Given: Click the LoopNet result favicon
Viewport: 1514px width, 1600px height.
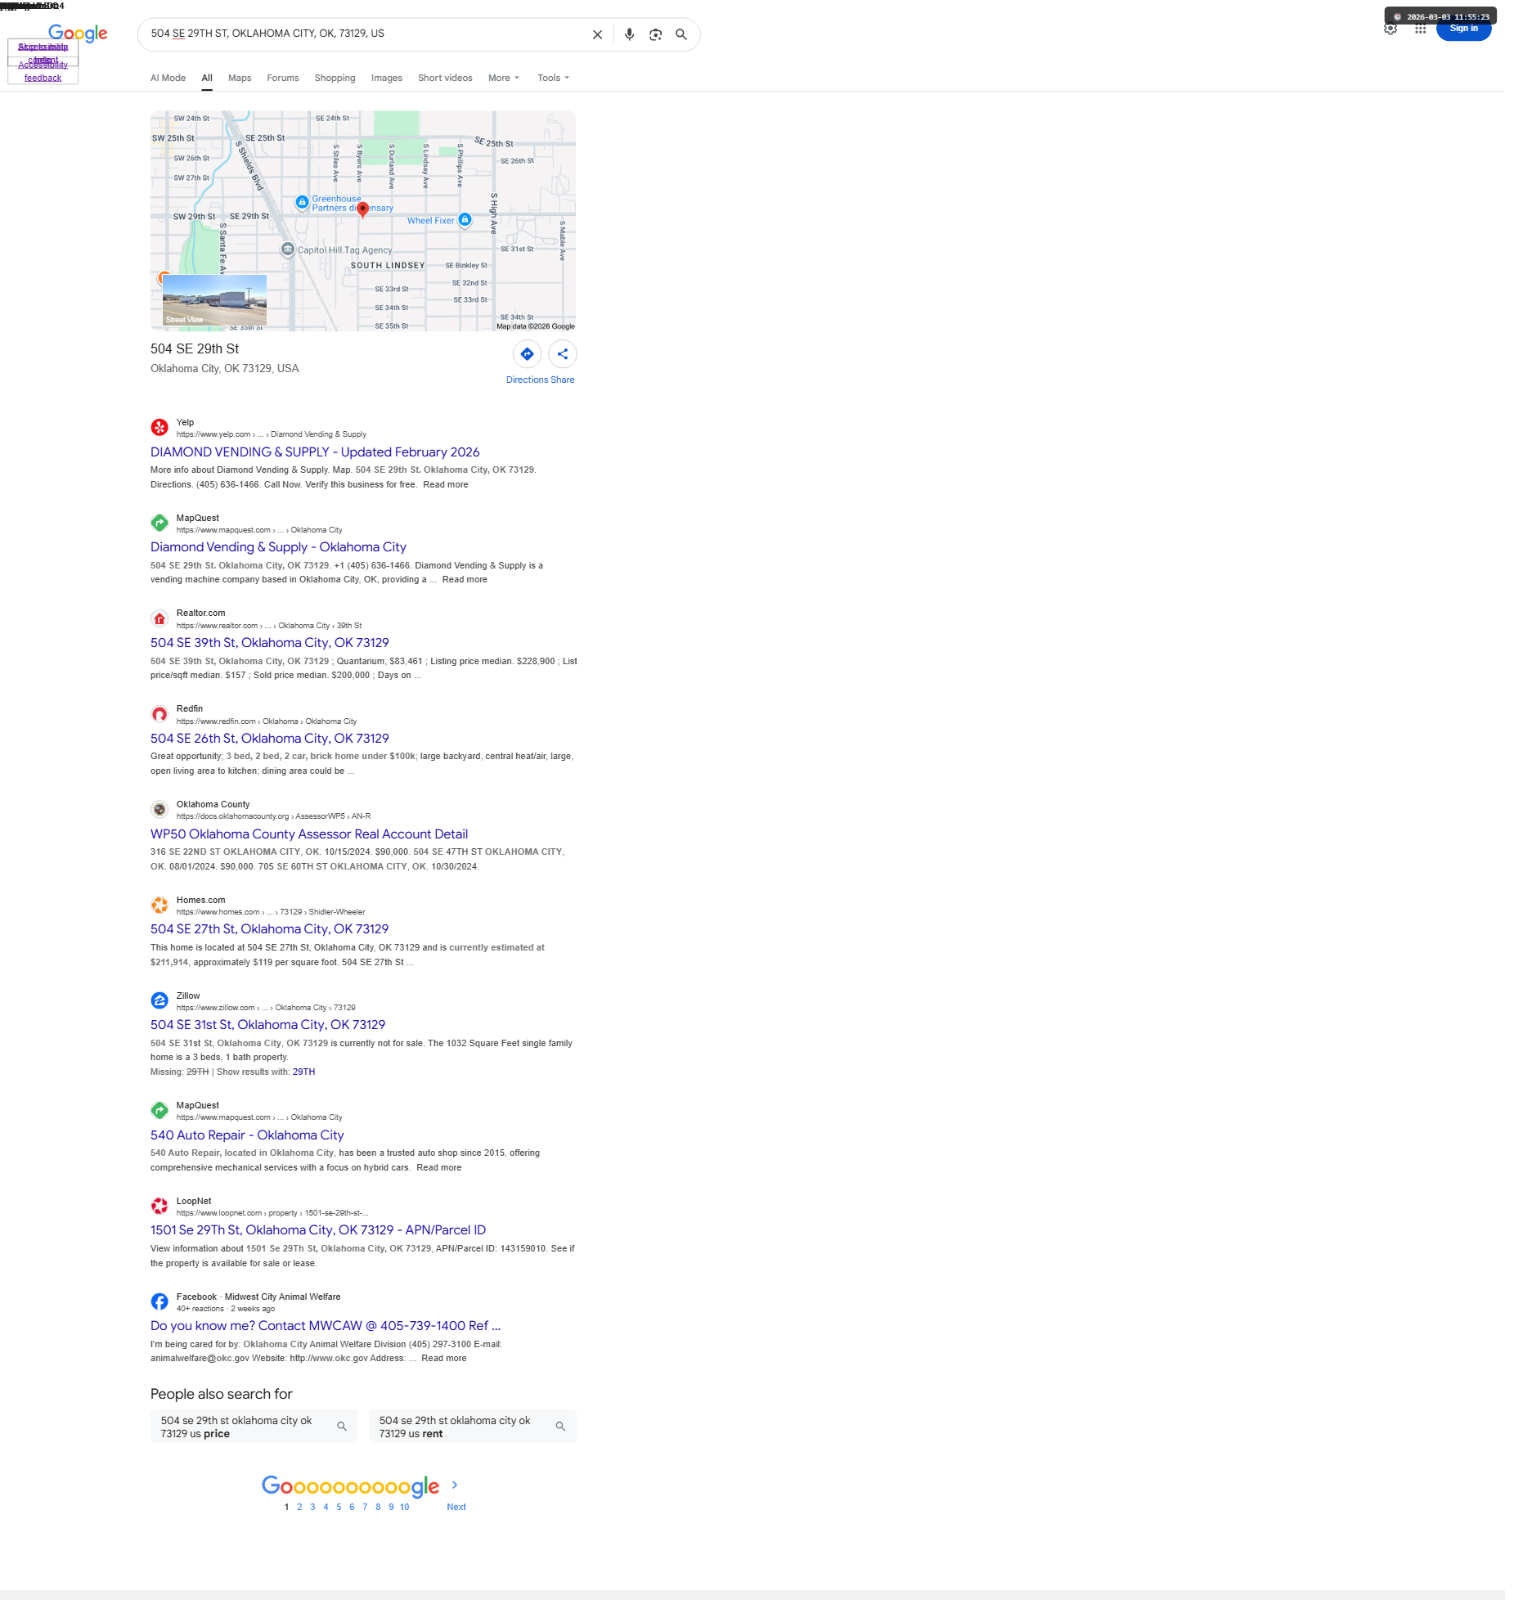Looking at the screenshot, I should click(x=159, y=1206).
